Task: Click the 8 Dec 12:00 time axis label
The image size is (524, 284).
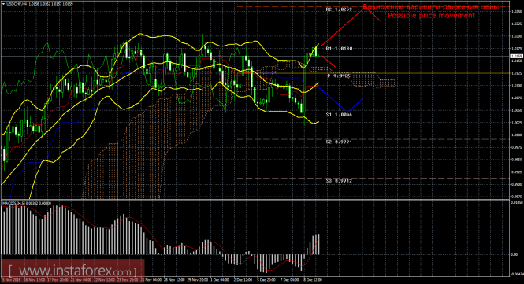Action: (x=313, y=280)
